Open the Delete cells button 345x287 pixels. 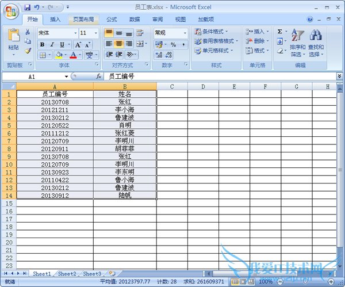pyautogui.click(x=257, y=41)
